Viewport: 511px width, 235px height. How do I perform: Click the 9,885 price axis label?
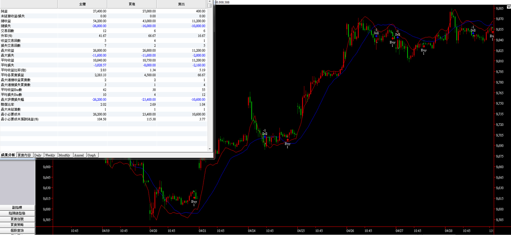pyautogui.click(x=500, y=8)
